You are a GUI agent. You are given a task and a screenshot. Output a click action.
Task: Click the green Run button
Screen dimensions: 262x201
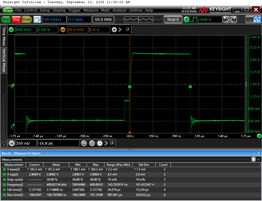(6, 19)
